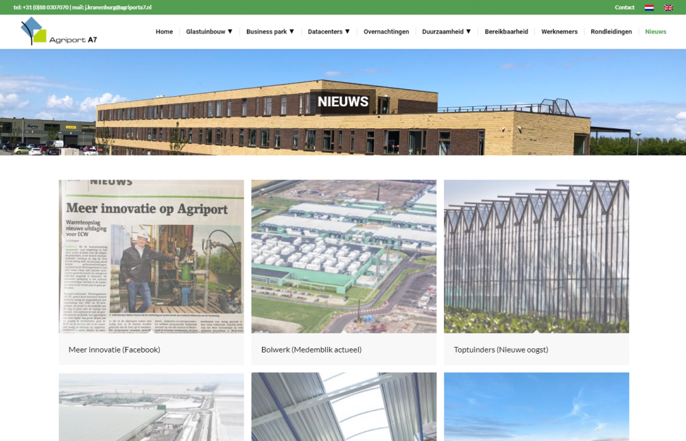Switch to Dutch language flag
686x441 pixels.
click(649, 8)
